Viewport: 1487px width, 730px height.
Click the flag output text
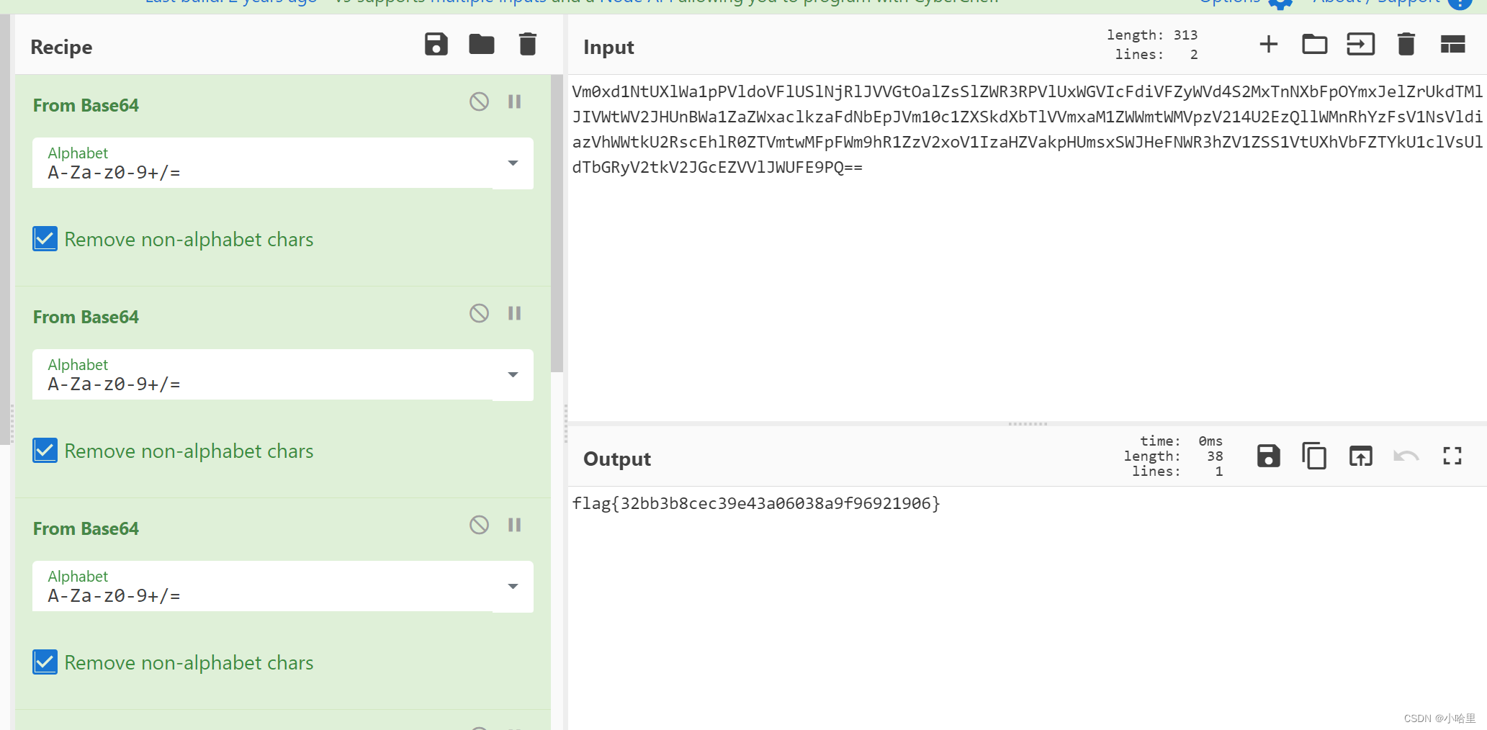[756, 504]
